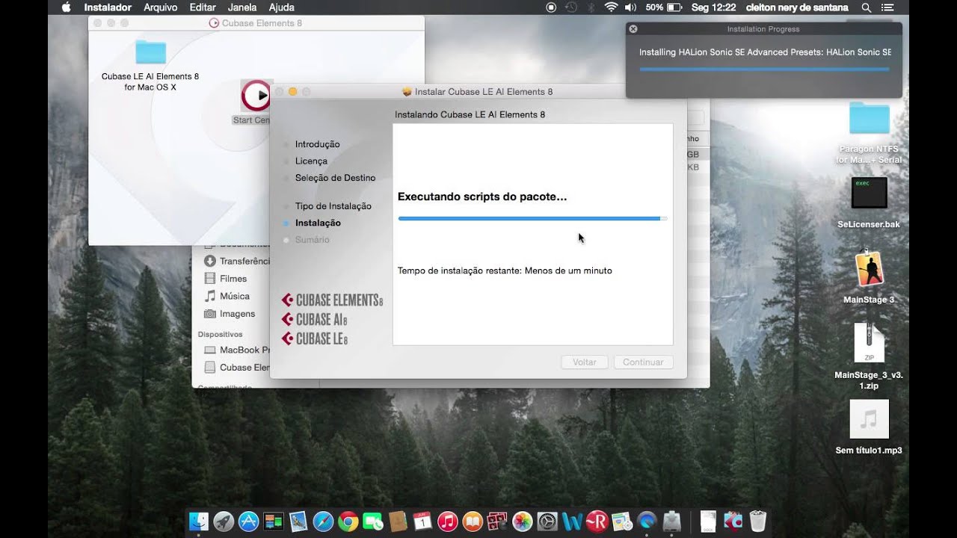Click the Installer app icon in the Dock
957x538 pixels.
[672, 521]
